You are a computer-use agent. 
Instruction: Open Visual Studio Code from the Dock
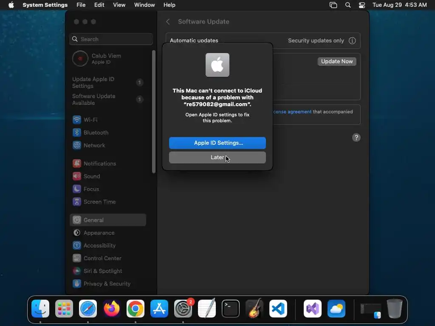click(278, 309)
